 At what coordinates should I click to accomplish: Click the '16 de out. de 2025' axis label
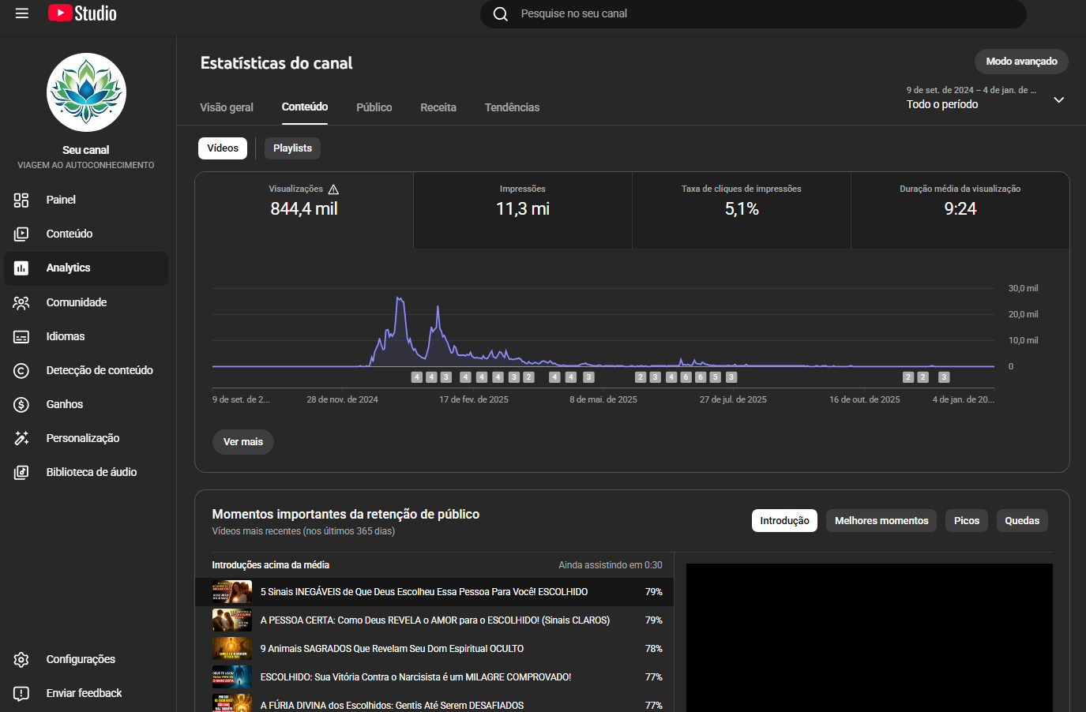click(x=865, y=399)
